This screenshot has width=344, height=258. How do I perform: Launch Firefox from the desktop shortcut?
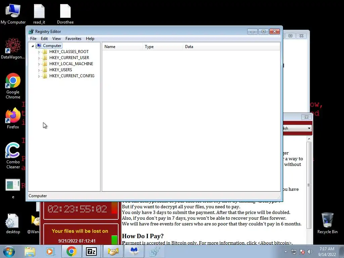click(x=13, y=119)
